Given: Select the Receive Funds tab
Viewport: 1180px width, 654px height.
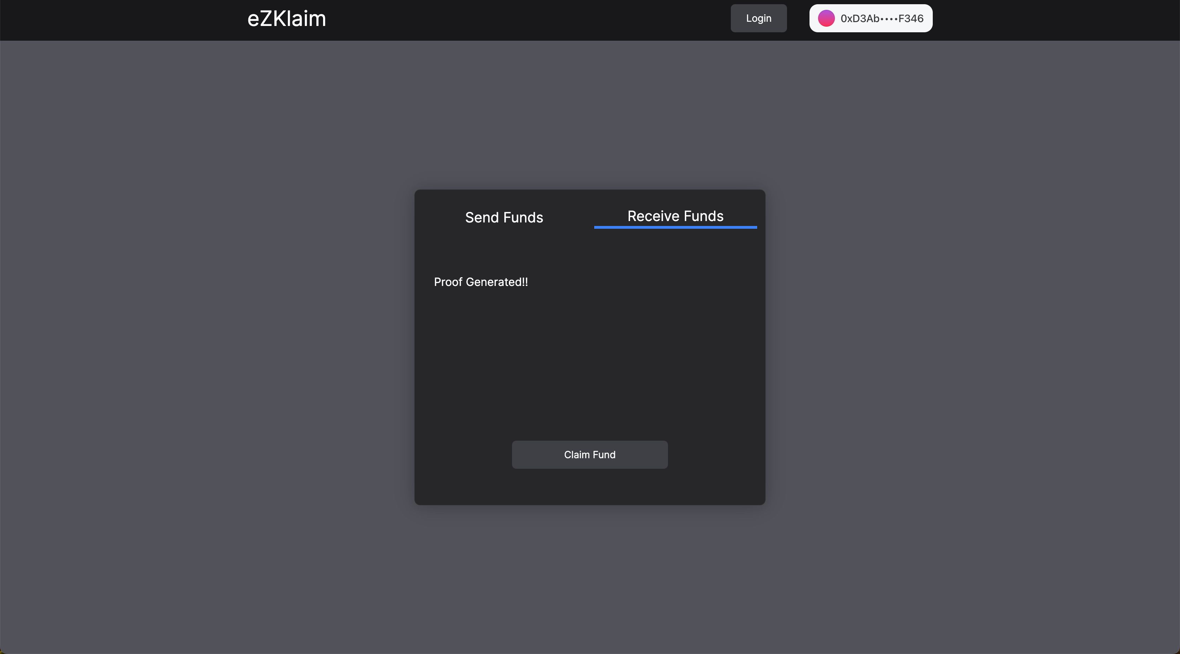Looking at the screenshot, I should [675, 216].
